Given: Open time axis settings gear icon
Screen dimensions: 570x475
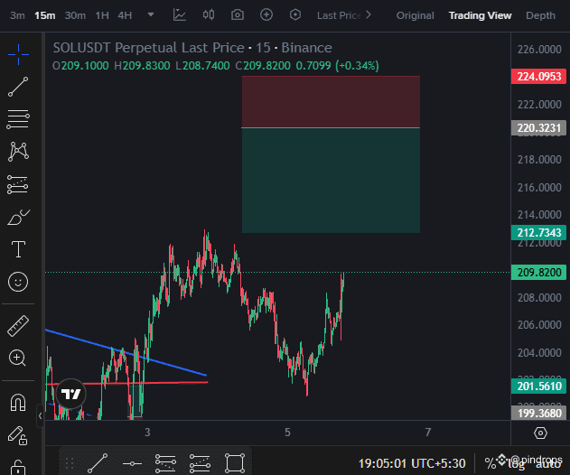Looking at the screenshot, I should click(540, 433).
